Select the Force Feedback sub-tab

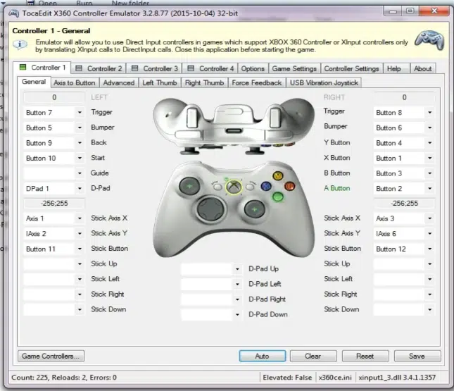point(256,83)
